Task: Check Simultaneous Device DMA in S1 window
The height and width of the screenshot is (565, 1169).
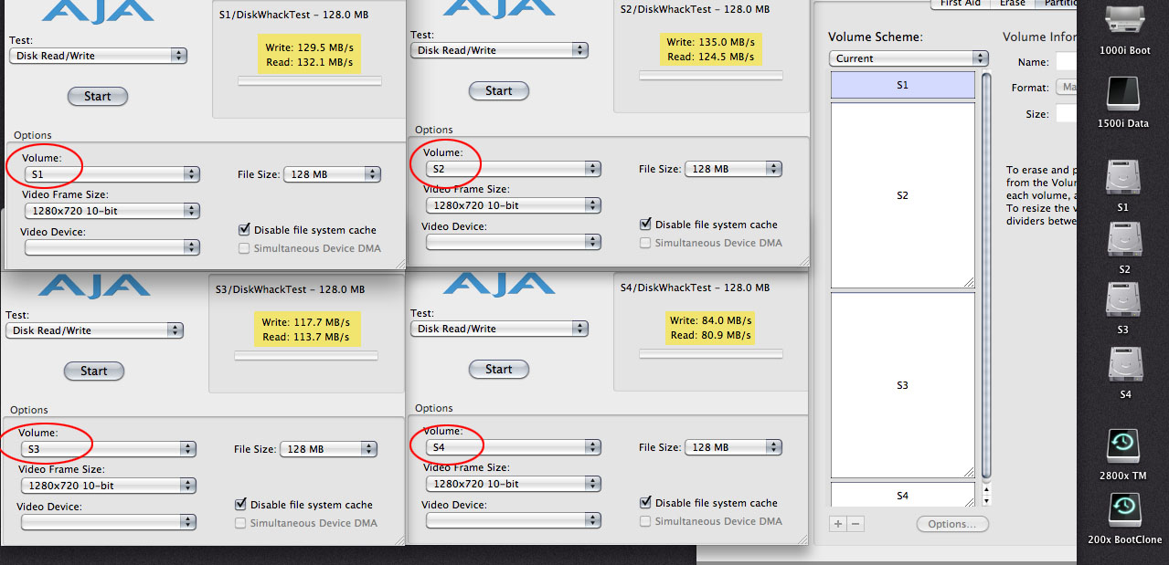Action: pos(244,248)
